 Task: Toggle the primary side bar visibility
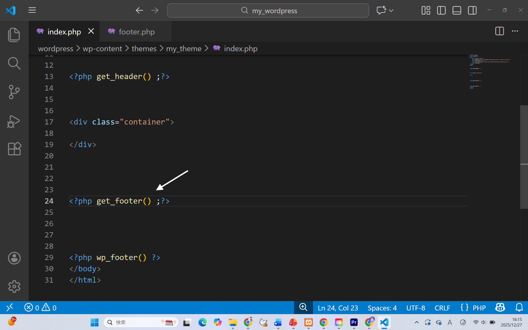point(441,10)
